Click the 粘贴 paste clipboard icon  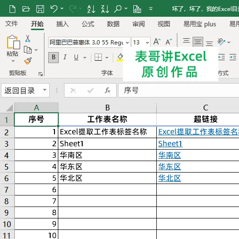13,42
